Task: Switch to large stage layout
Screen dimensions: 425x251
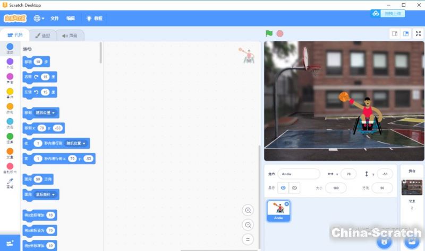Action: coord(406,33)
